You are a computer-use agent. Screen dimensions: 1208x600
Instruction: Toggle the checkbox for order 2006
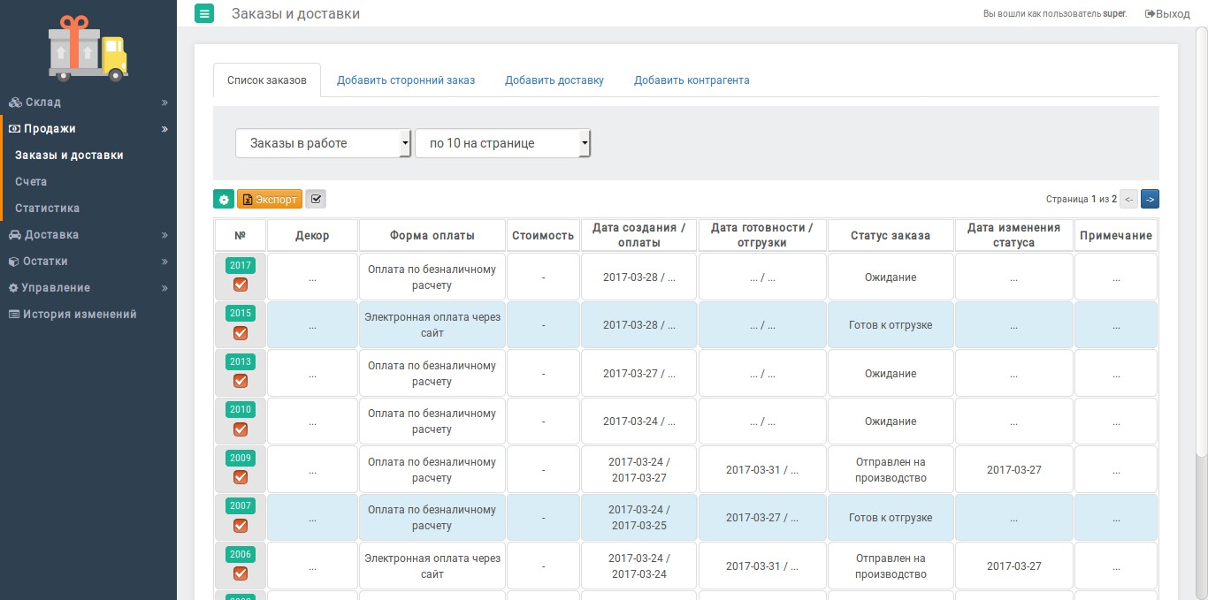point(241,573)
